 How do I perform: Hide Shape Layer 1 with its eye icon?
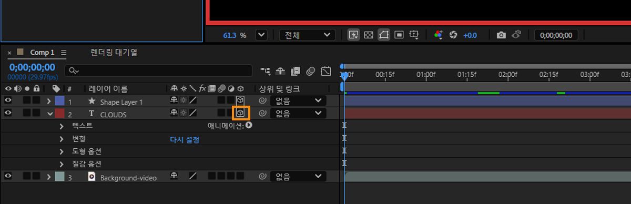[x=8, y=100]
